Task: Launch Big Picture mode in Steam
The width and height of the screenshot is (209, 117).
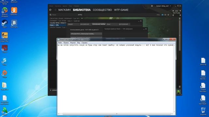Action: (177, 13)
